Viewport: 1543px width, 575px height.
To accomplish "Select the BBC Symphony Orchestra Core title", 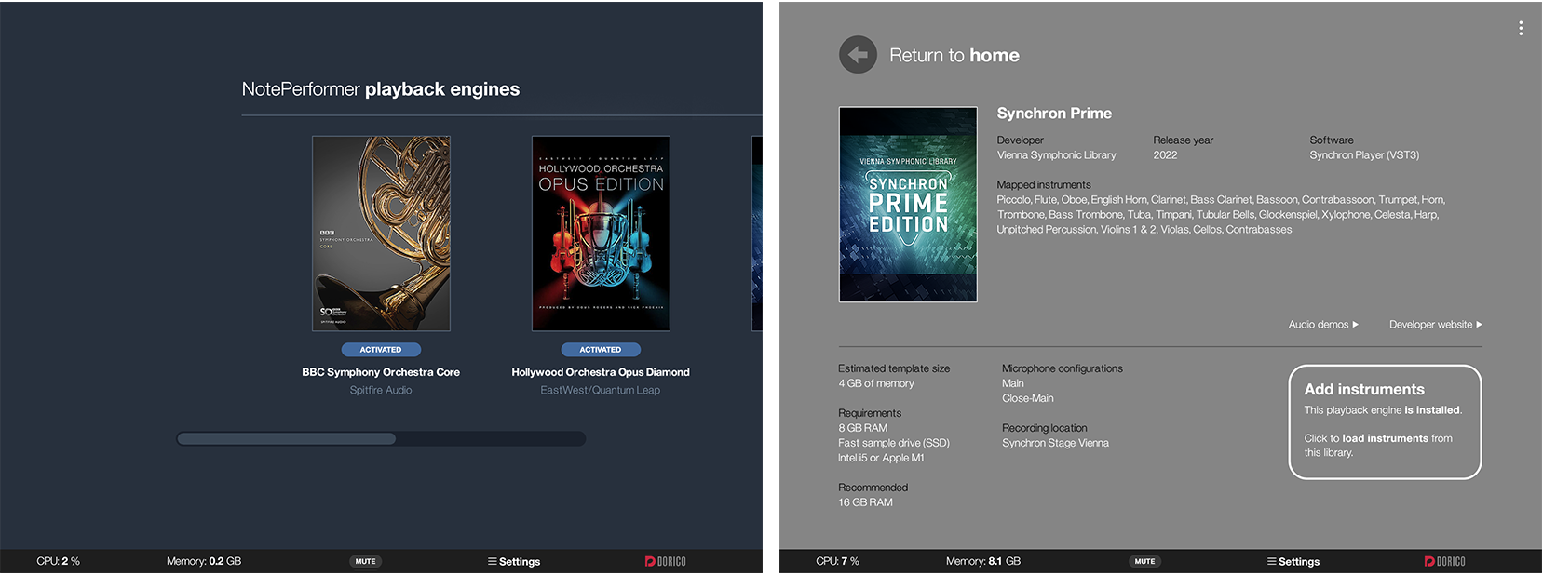I will coord(381,372).
